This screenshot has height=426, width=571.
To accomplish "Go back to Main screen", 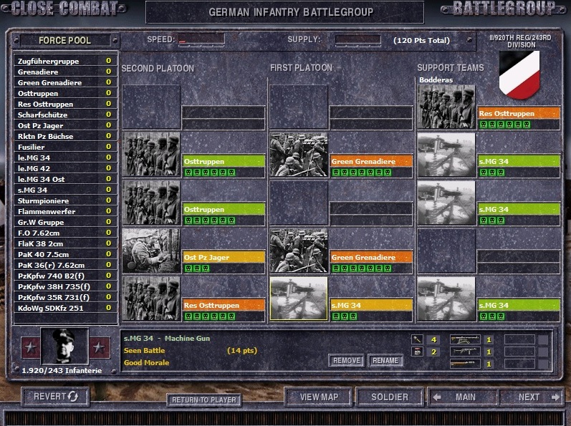I will point(463,397).
